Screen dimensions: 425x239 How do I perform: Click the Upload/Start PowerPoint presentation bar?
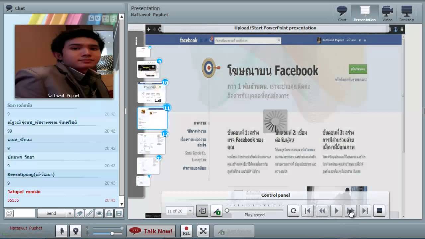tap(275, 28)
